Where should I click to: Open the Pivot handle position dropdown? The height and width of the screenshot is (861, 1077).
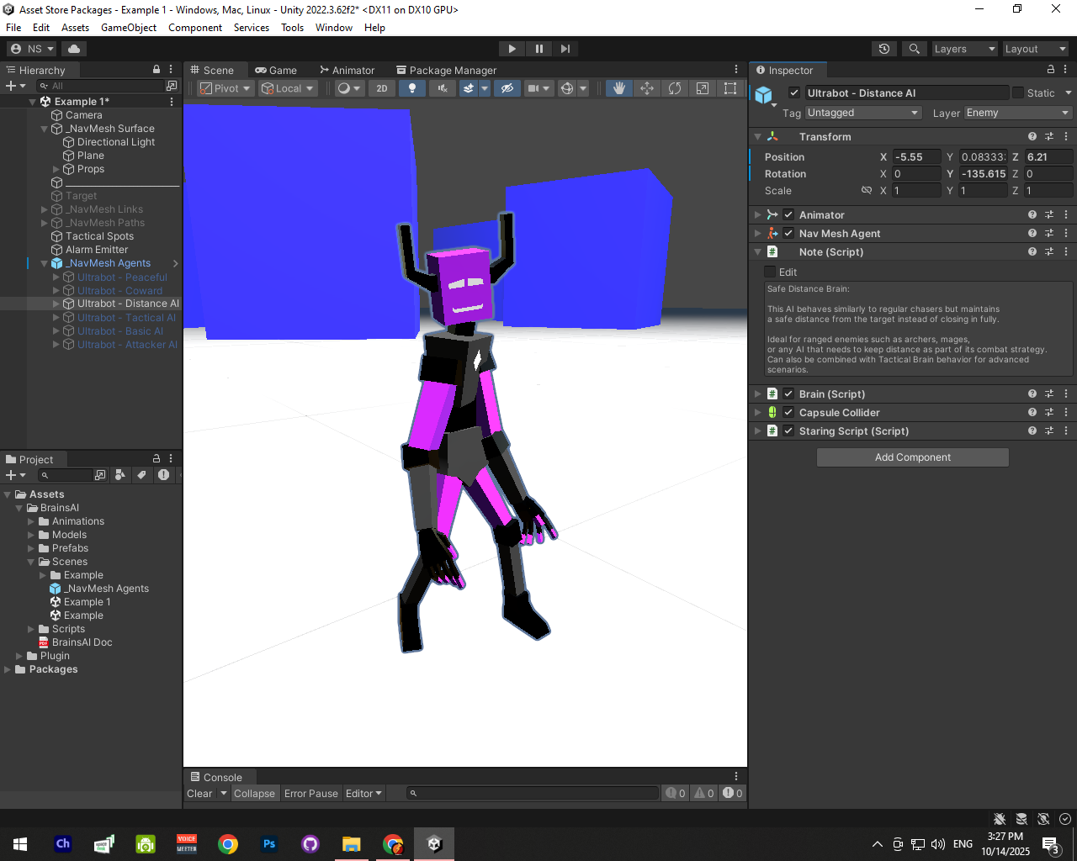tap(225, 88)
